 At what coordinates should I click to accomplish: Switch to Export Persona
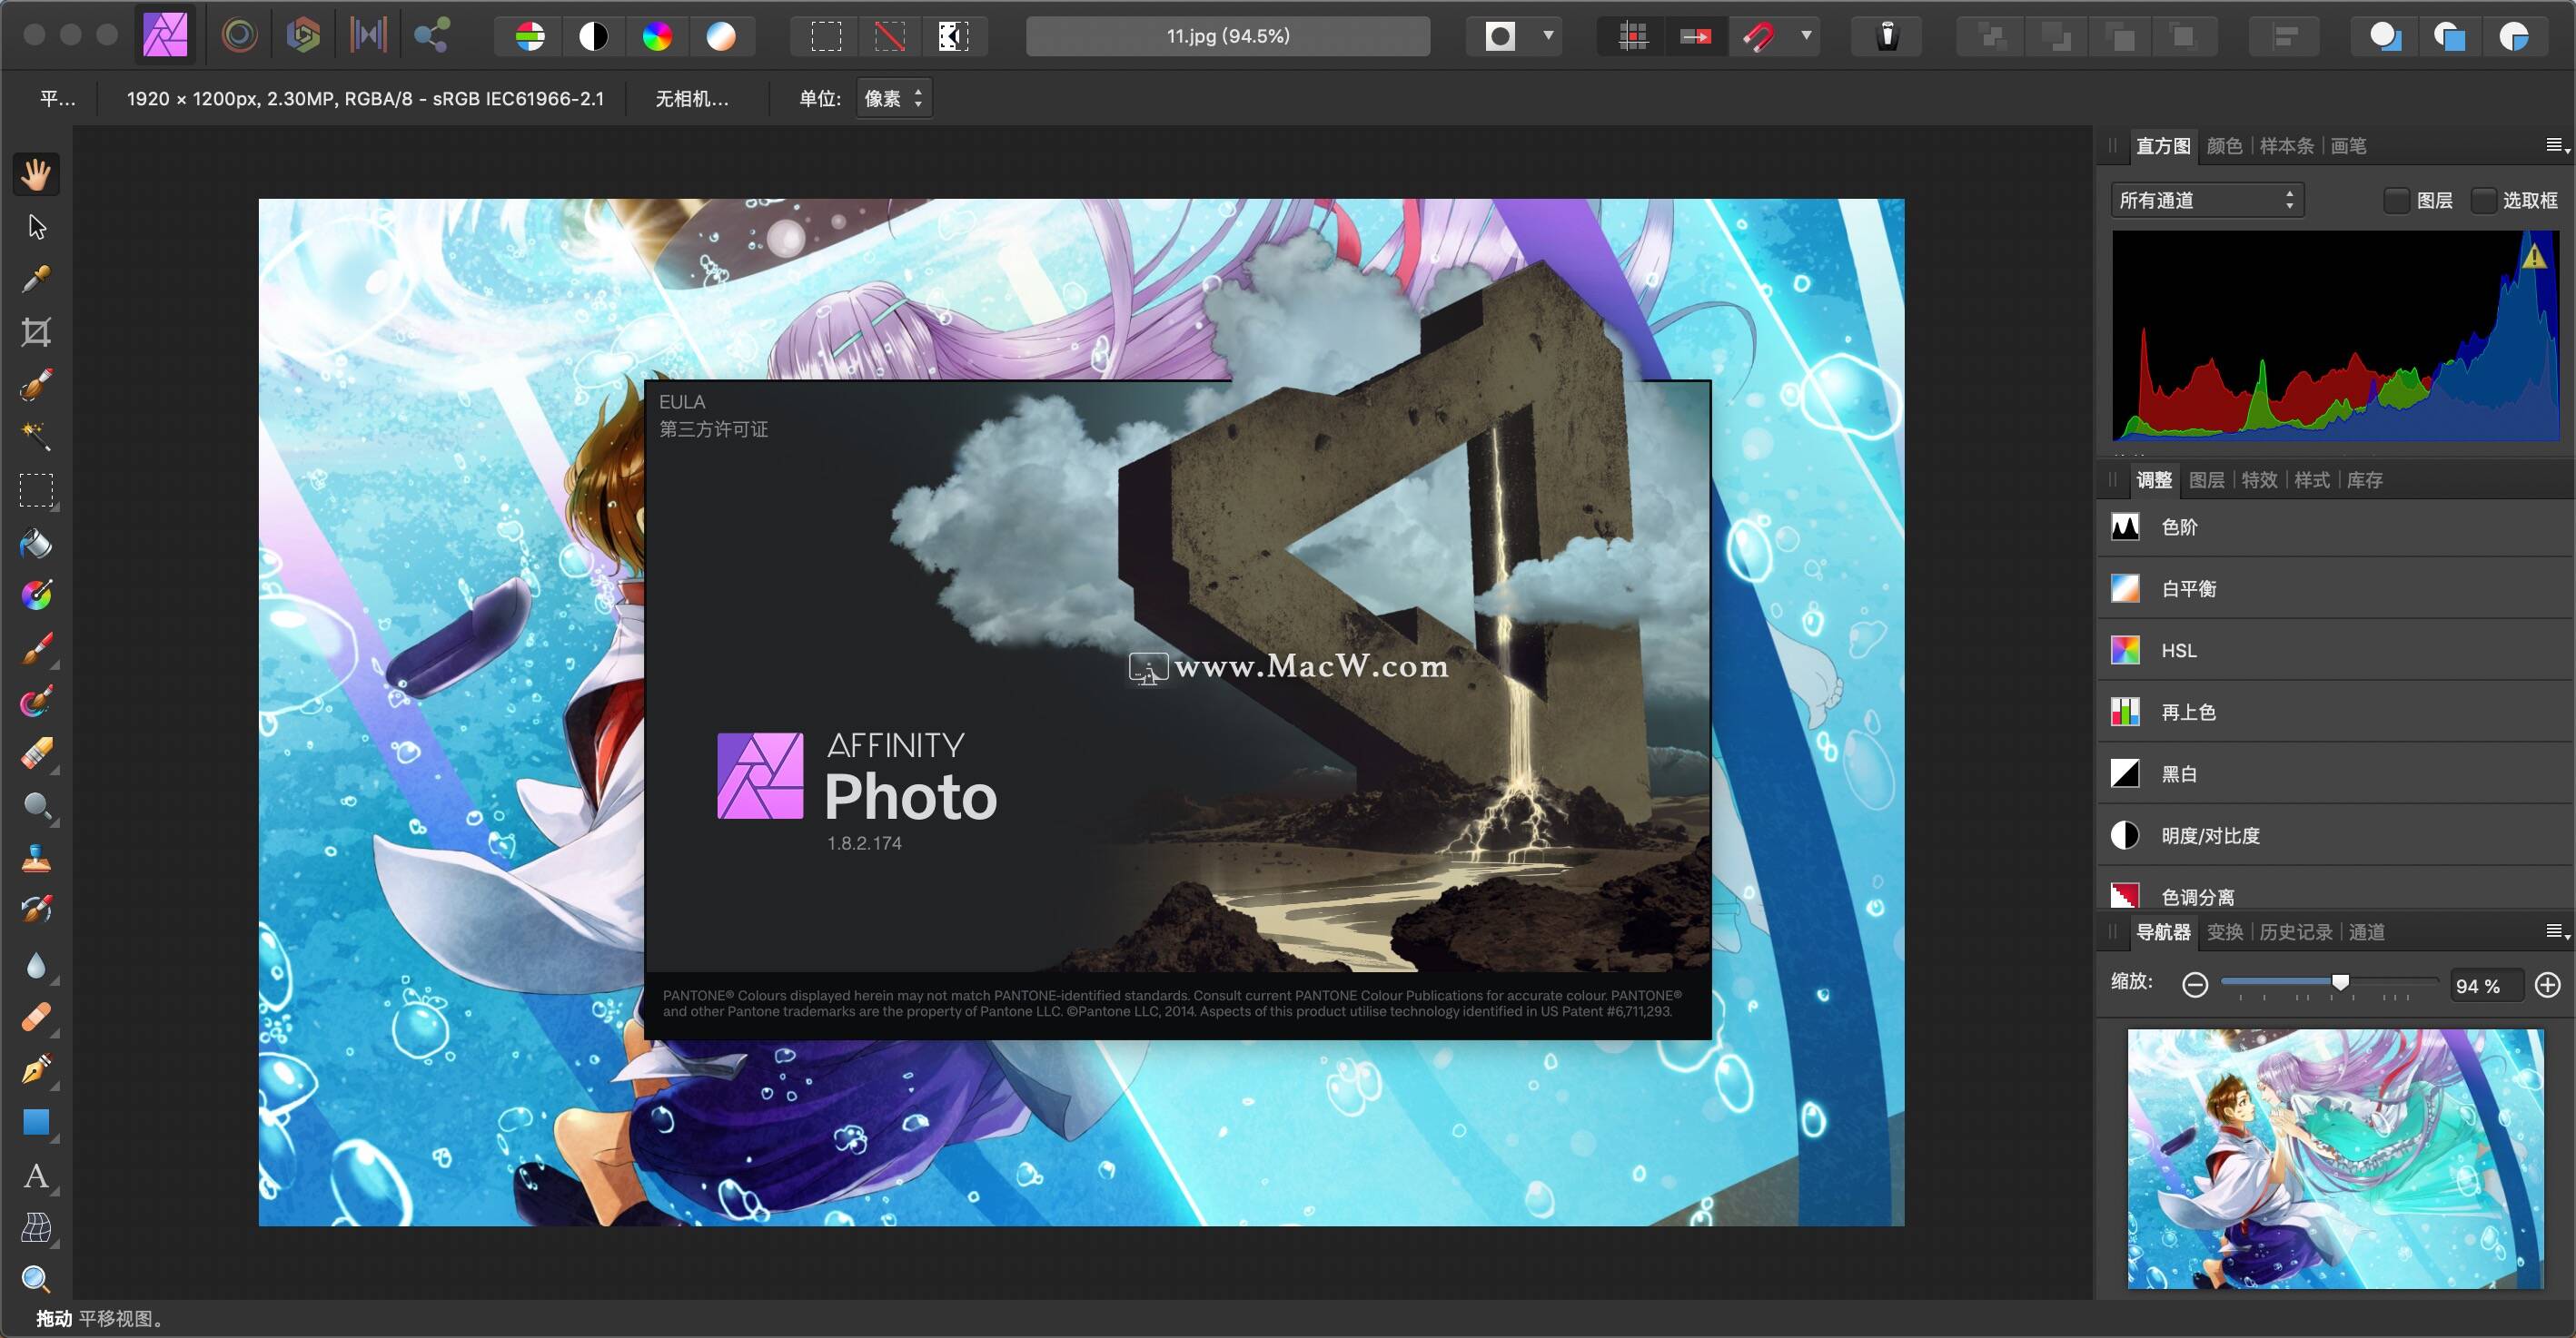click(432, 36)
